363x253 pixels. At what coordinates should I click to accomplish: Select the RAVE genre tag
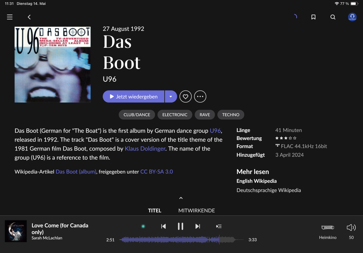pyautogui.click(x=205, y=115)
